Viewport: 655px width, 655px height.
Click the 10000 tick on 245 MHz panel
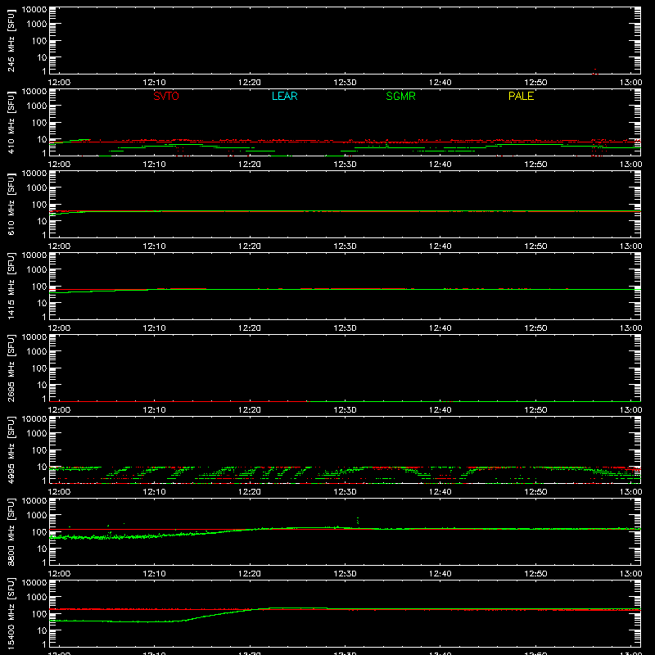click(x=34, y=10)
